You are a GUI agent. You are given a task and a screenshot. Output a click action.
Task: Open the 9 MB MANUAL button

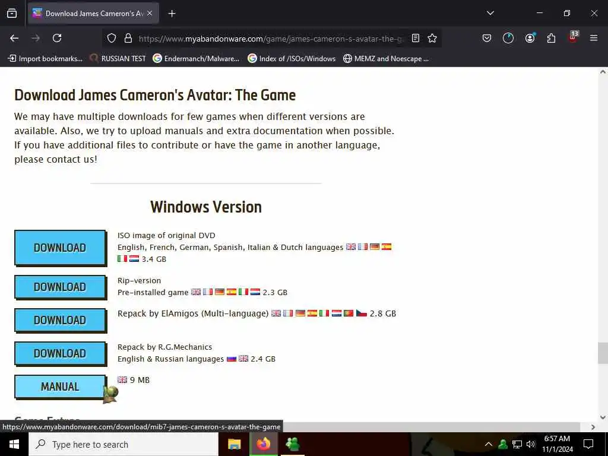coord(60,387)
